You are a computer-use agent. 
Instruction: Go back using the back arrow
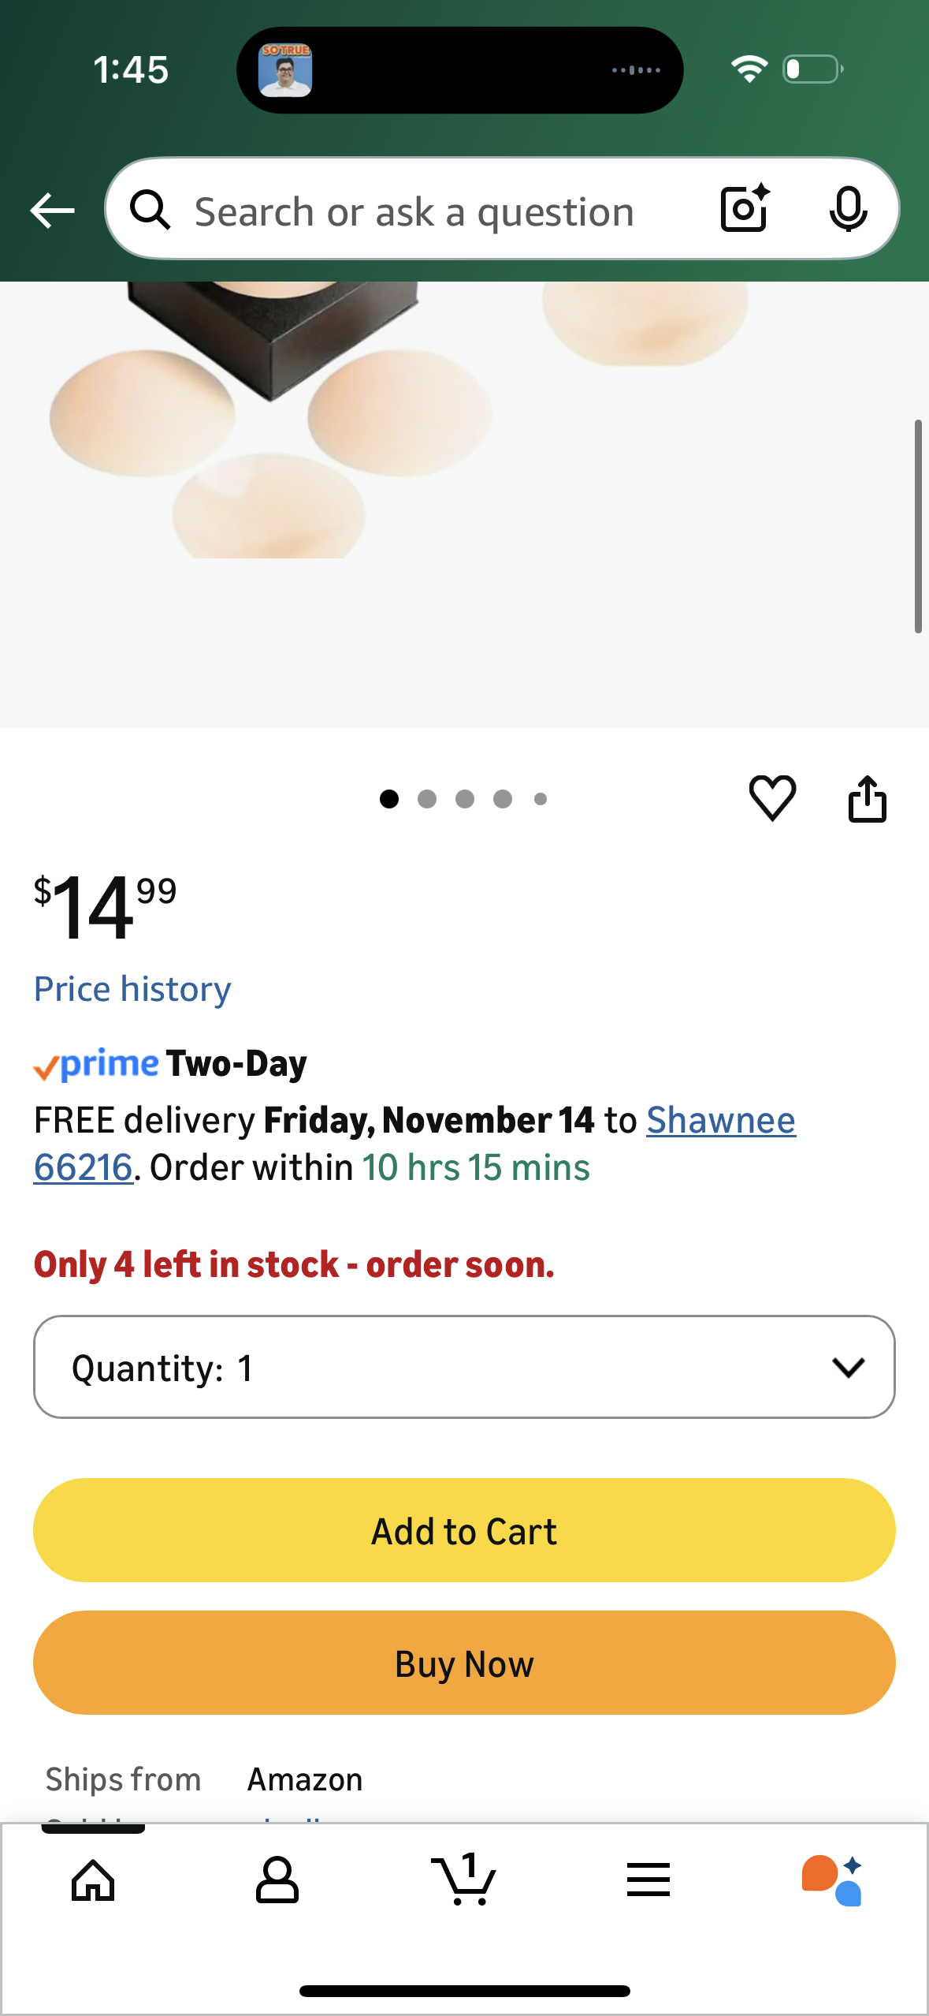click(x=50, y=210)
